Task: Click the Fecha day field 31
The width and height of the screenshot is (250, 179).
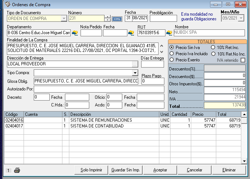Action: click(128, 18)
